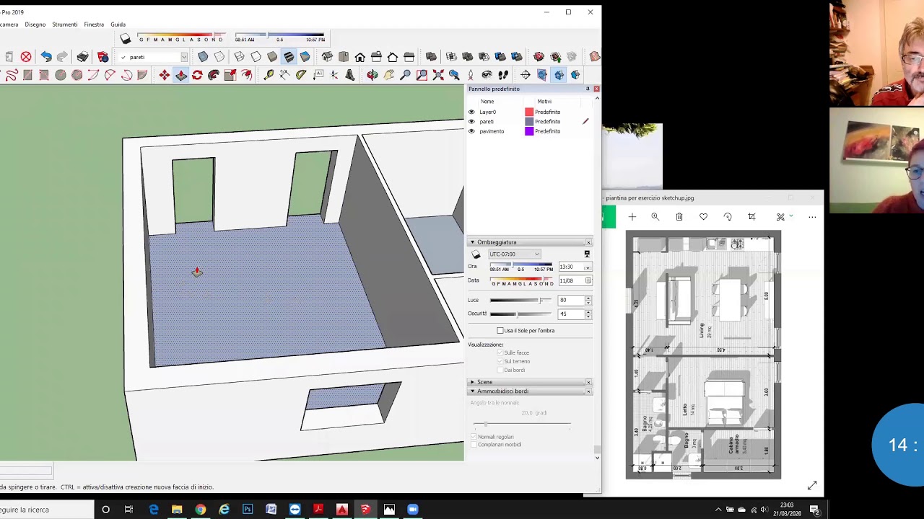The image size is (924, 519).
Task: Toggle visibility of Layer0
Action: pos(471,112)
